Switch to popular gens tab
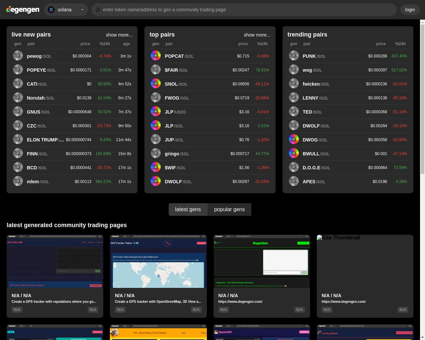This screenshot has height=340, width=425. click(229, 210)
